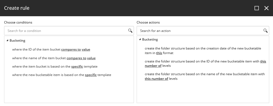Image resolution: width=273 pixels, height=106 pixels.
Task: Add the name-based folder structure action
Action: 205,76
